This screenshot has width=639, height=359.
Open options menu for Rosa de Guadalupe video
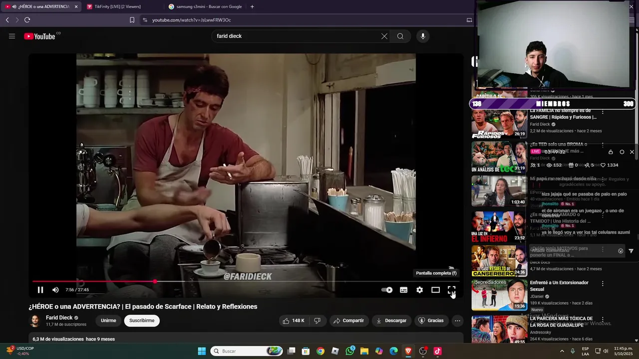coord(603,319)
